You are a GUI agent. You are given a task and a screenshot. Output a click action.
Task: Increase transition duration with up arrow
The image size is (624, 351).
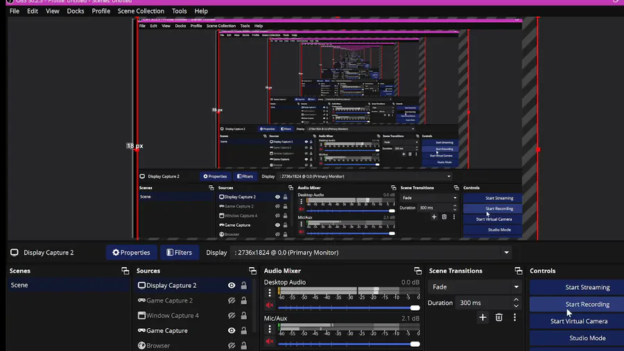coord(516,300)
